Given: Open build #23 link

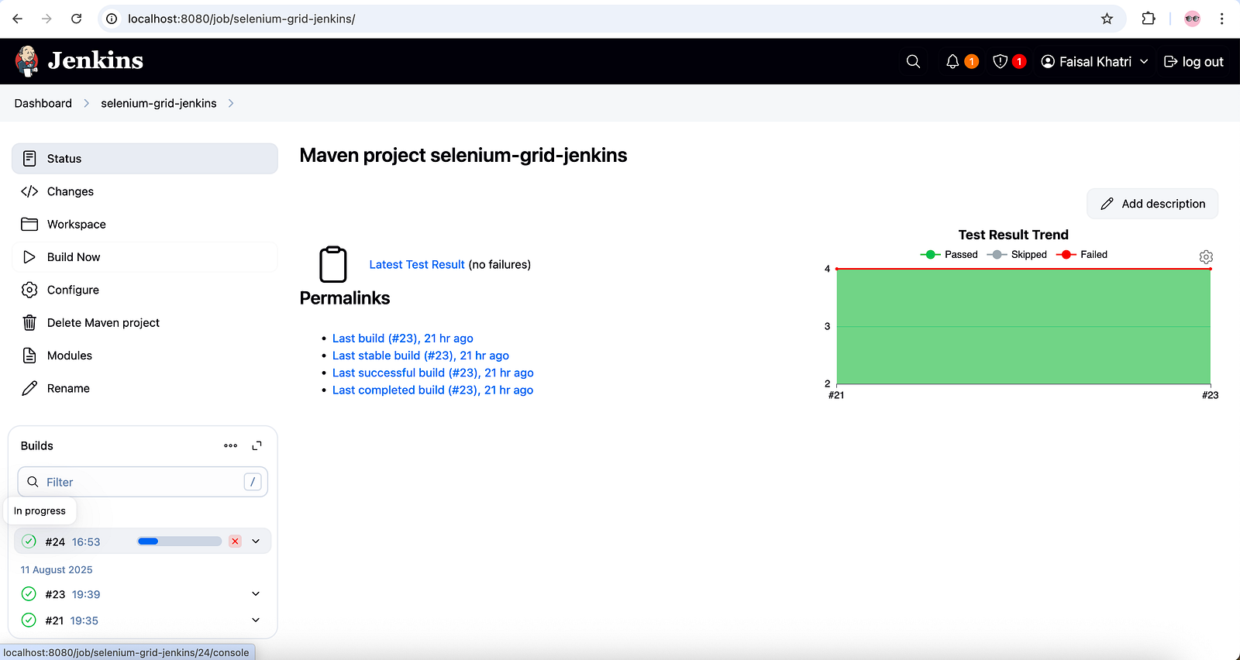Looking at the screenshot, I should click(55, 594).
